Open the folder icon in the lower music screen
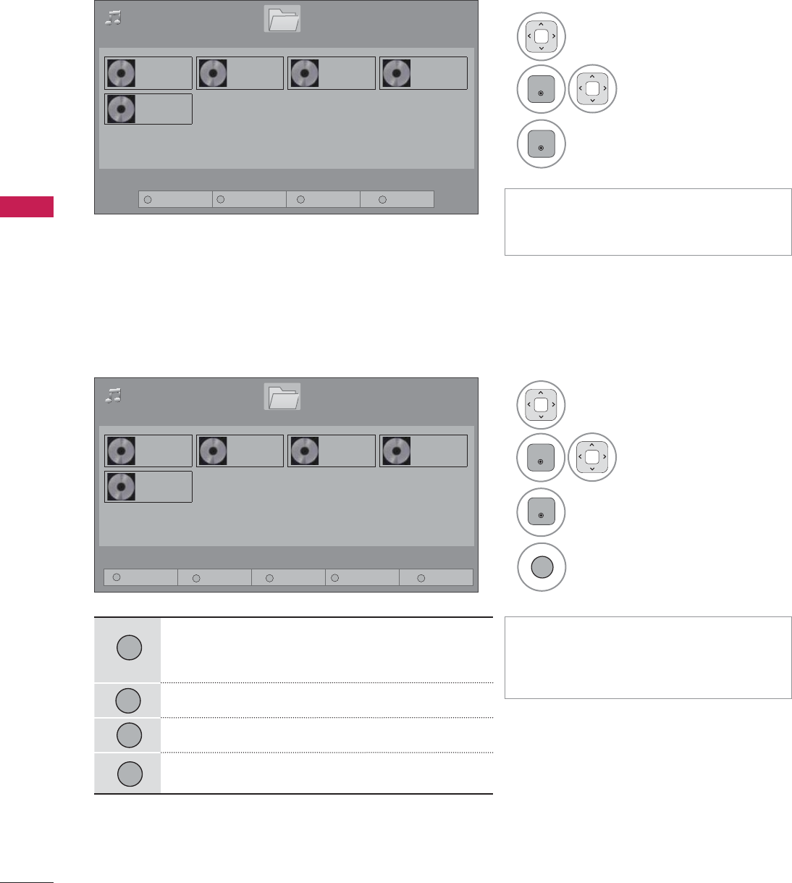Screen dimensions: 792x883 click(282, 397)
